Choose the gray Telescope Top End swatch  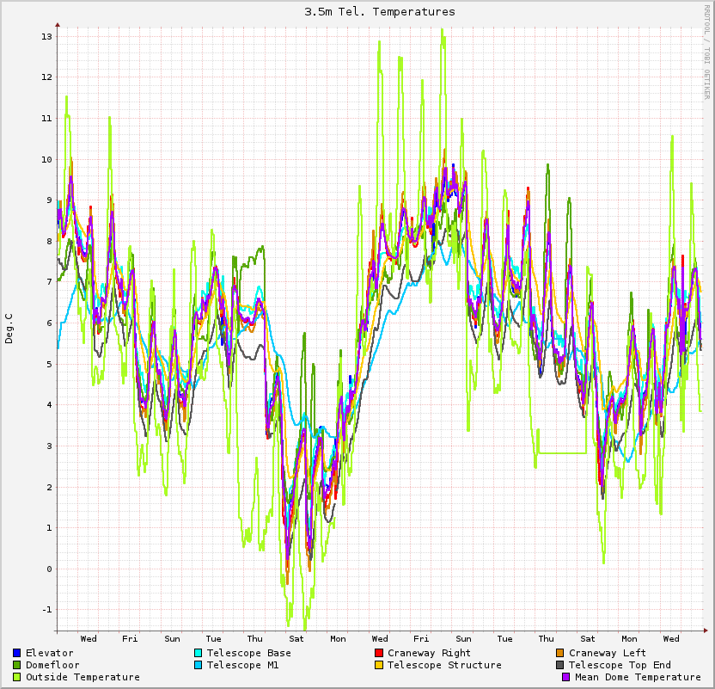(560, 665)
